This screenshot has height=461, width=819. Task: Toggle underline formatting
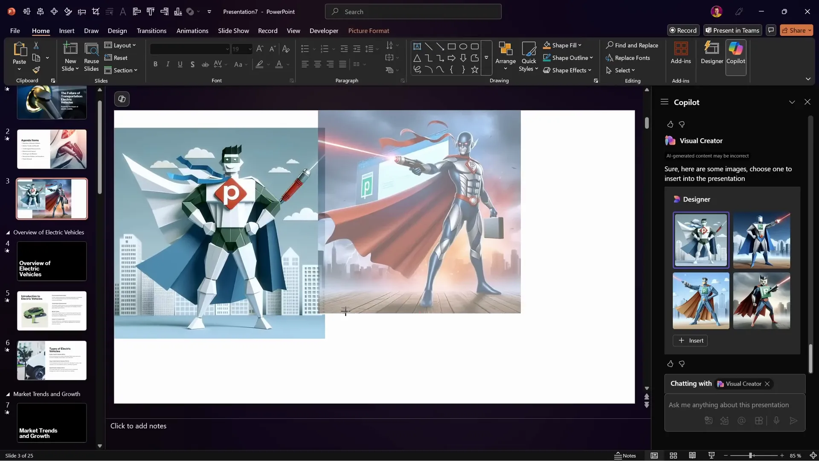(x=180, y=64)
